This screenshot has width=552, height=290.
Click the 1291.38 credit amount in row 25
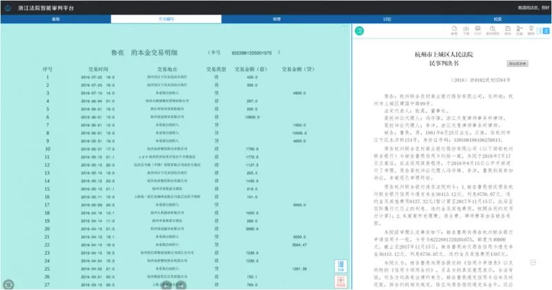(299, 269)
